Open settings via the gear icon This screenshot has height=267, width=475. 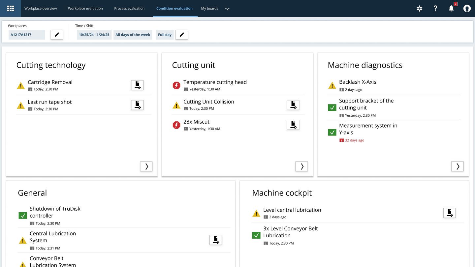(419, 9)
